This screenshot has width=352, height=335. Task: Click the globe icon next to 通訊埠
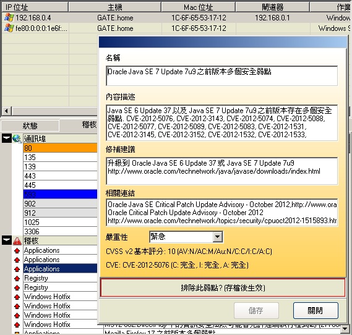click(17, 138)
